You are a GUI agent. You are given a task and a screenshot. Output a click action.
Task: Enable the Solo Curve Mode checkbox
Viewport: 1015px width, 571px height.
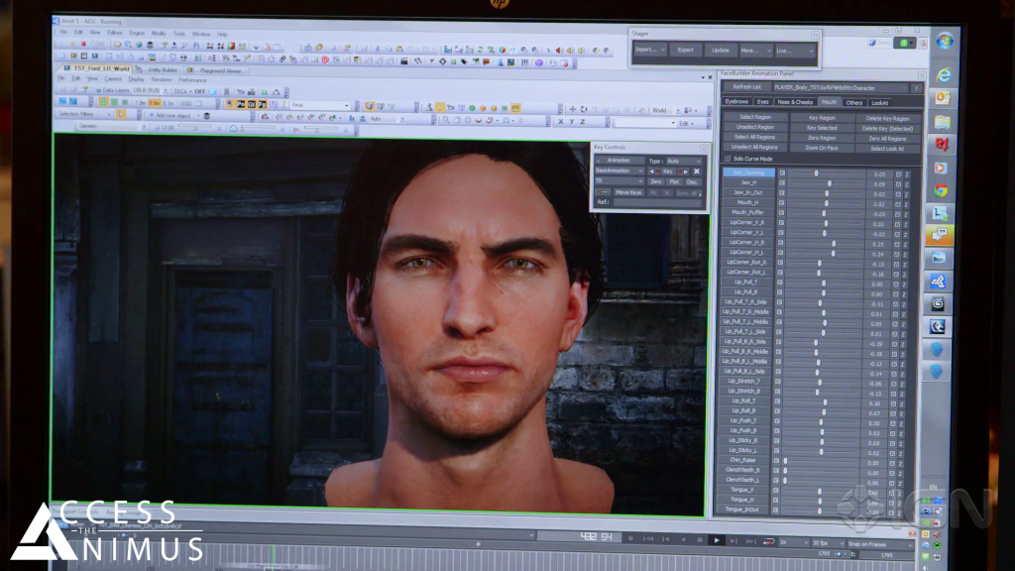pos(728,159)
